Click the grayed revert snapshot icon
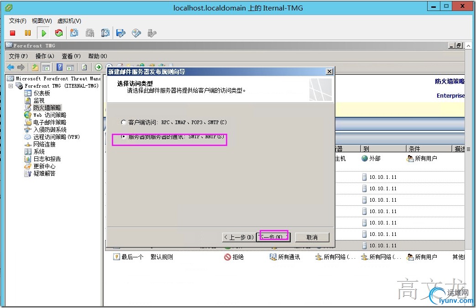476x308 pixels. 89,33
